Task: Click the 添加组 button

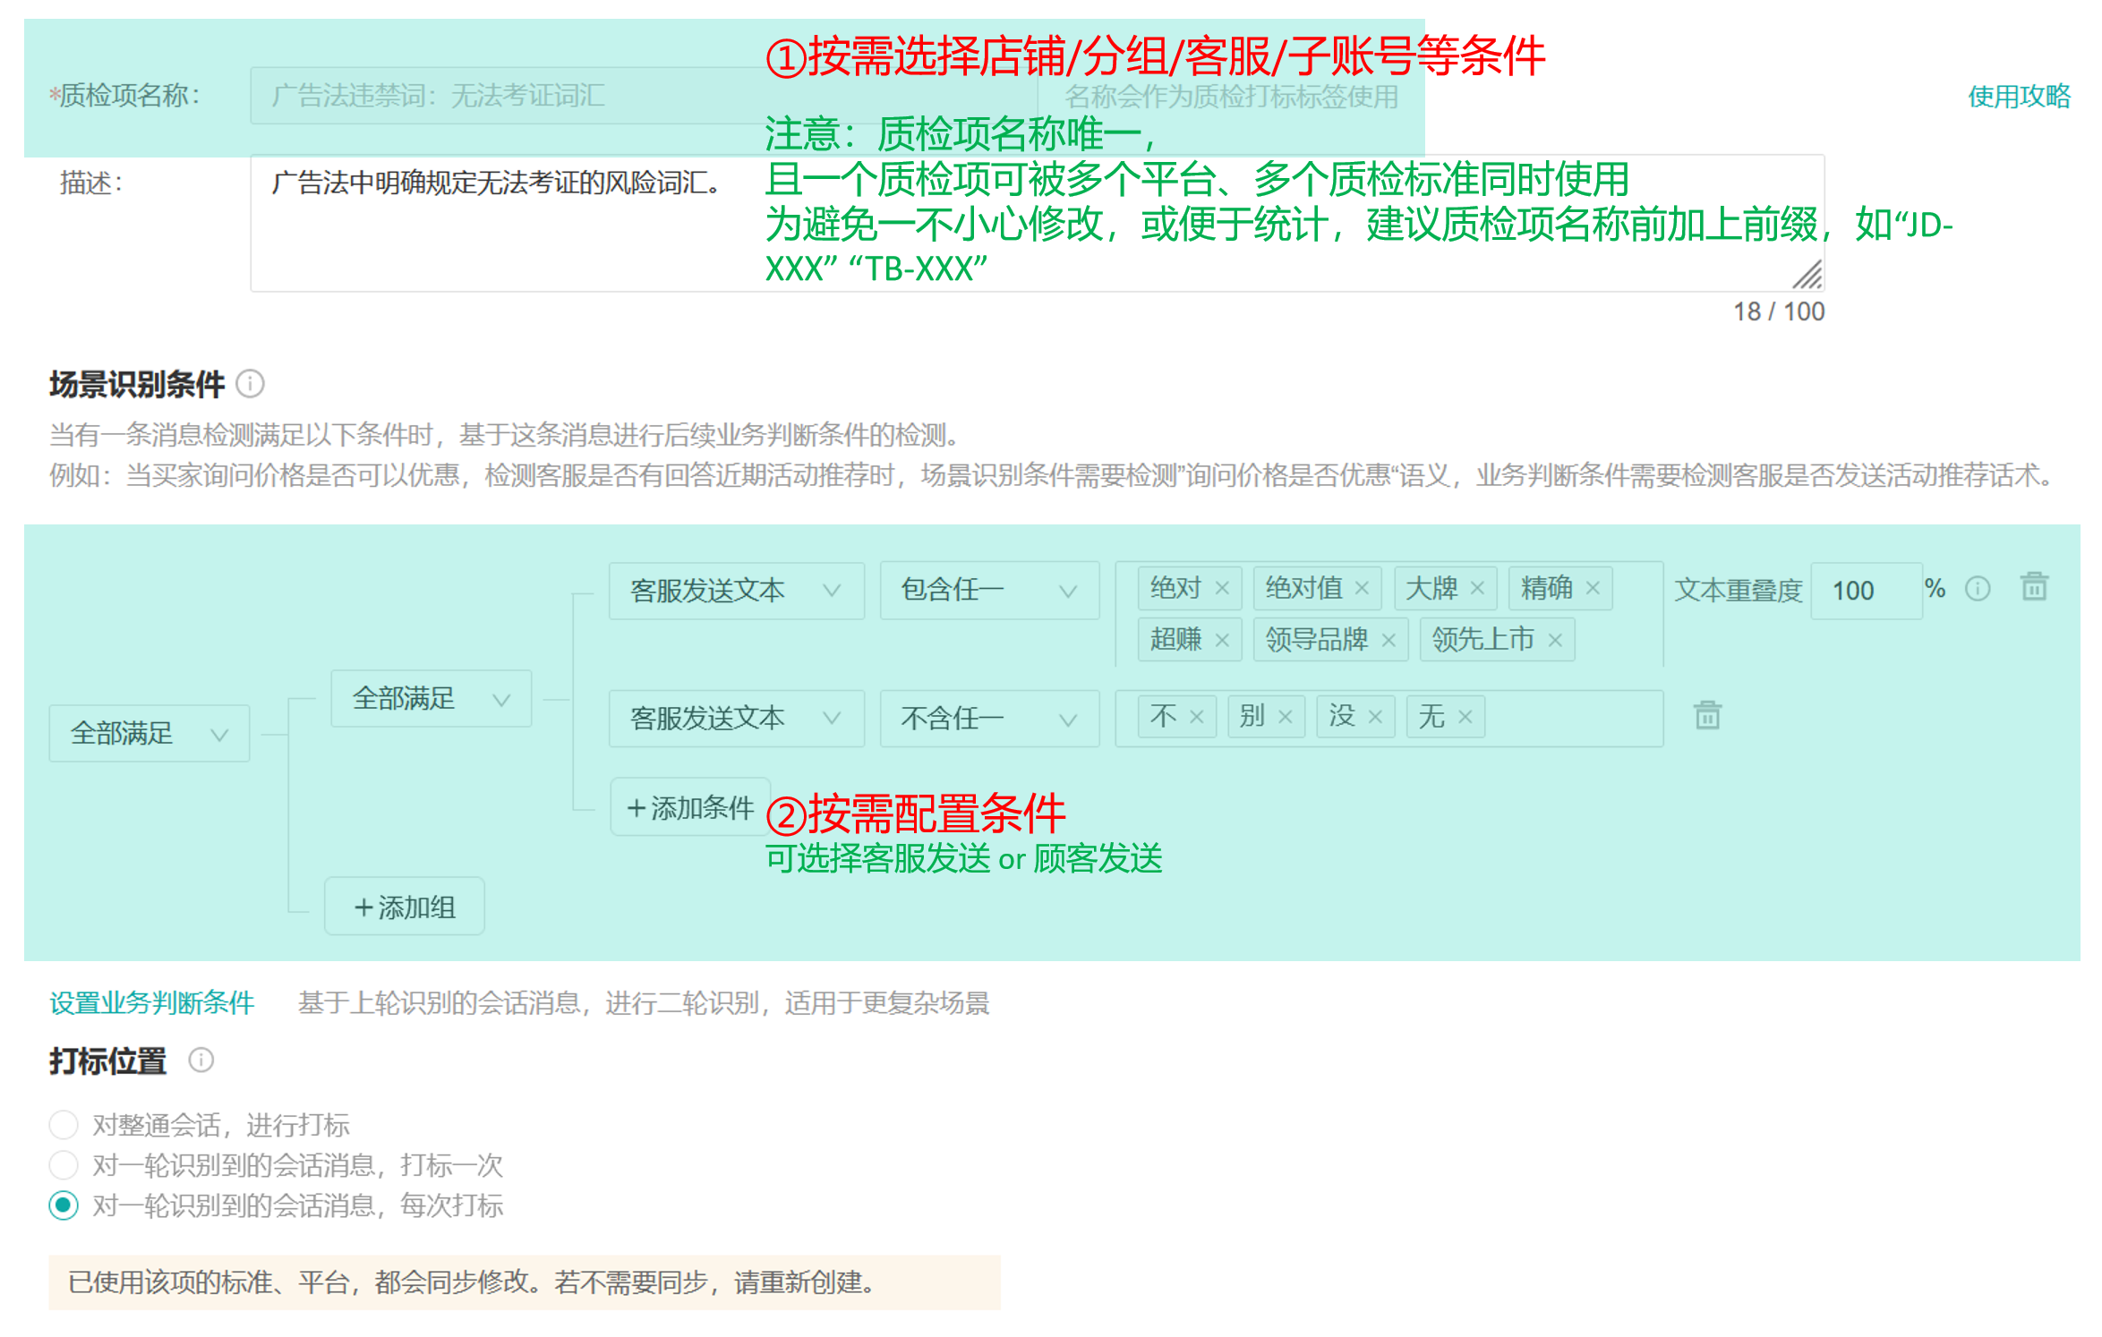Action: pyautogui.click(x=405, y=907)
